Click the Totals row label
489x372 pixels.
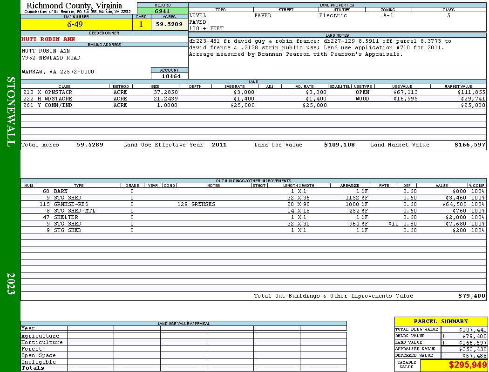click(x=33, y=368)
